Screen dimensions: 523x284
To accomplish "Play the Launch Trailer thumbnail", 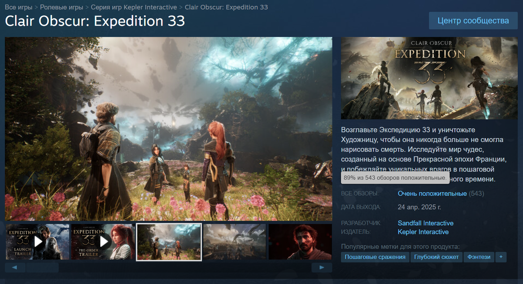I will (x=37, y=242).
